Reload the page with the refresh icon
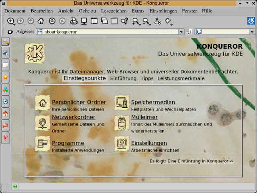This screenshot has height=193, width=257. coord(52,21)
